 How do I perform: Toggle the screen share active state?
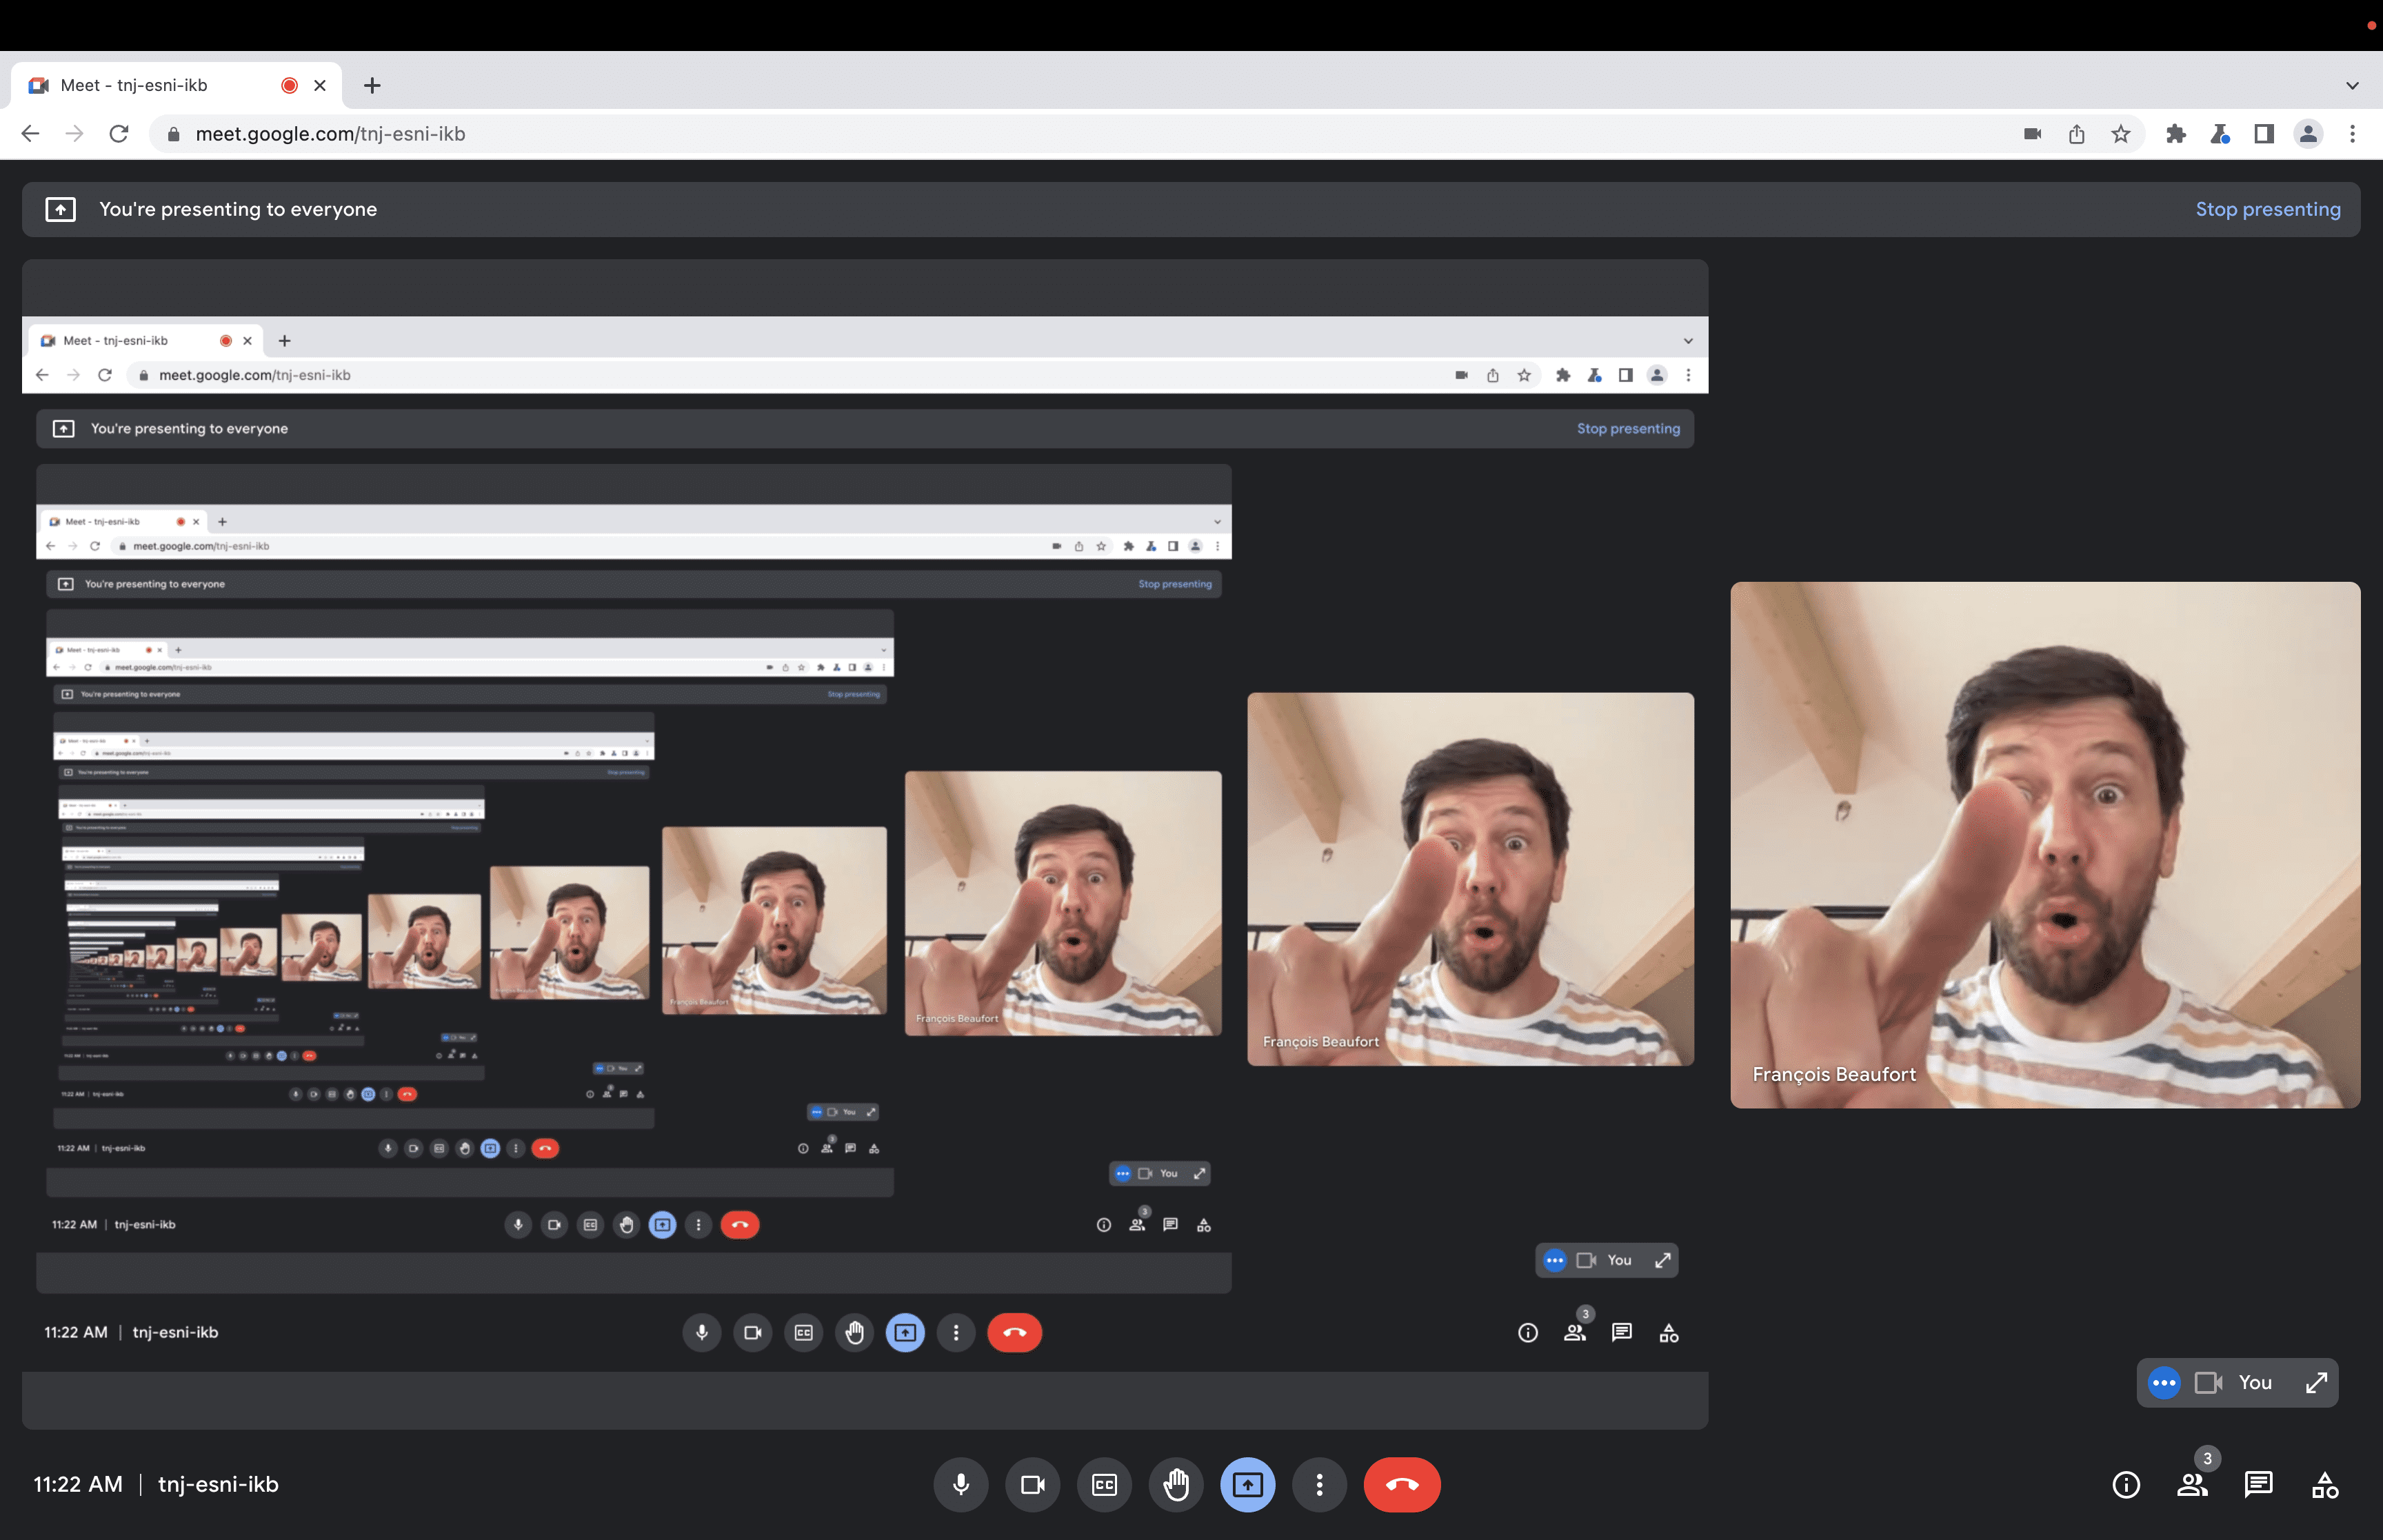(1247, 1484)
